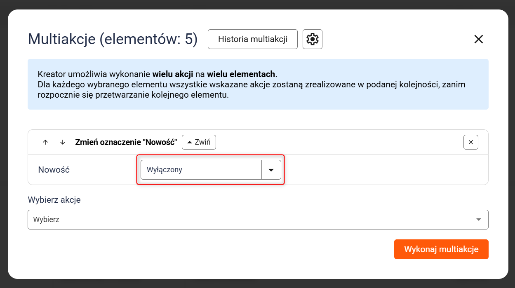Click the "Zmień oznaczenie 'Nowość'" action title
The height and width of the screenshot is (288, 515).
(x=126, y=142)
